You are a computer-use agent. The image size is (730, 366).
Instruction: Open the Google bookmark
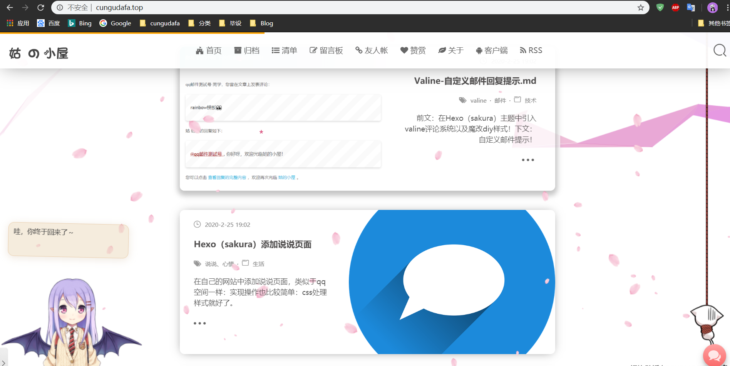click(x=115, y=23)
